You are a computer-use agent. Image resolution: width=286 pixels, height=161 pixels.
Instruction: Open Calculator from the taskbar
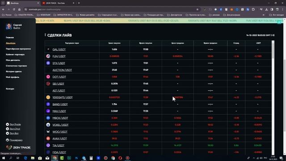coord(91,158)
